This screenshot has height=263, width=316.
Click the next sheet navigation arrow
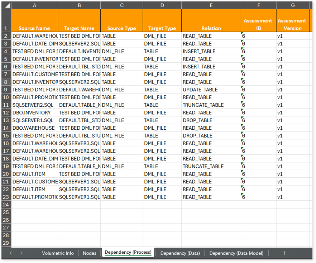[21, 253]
